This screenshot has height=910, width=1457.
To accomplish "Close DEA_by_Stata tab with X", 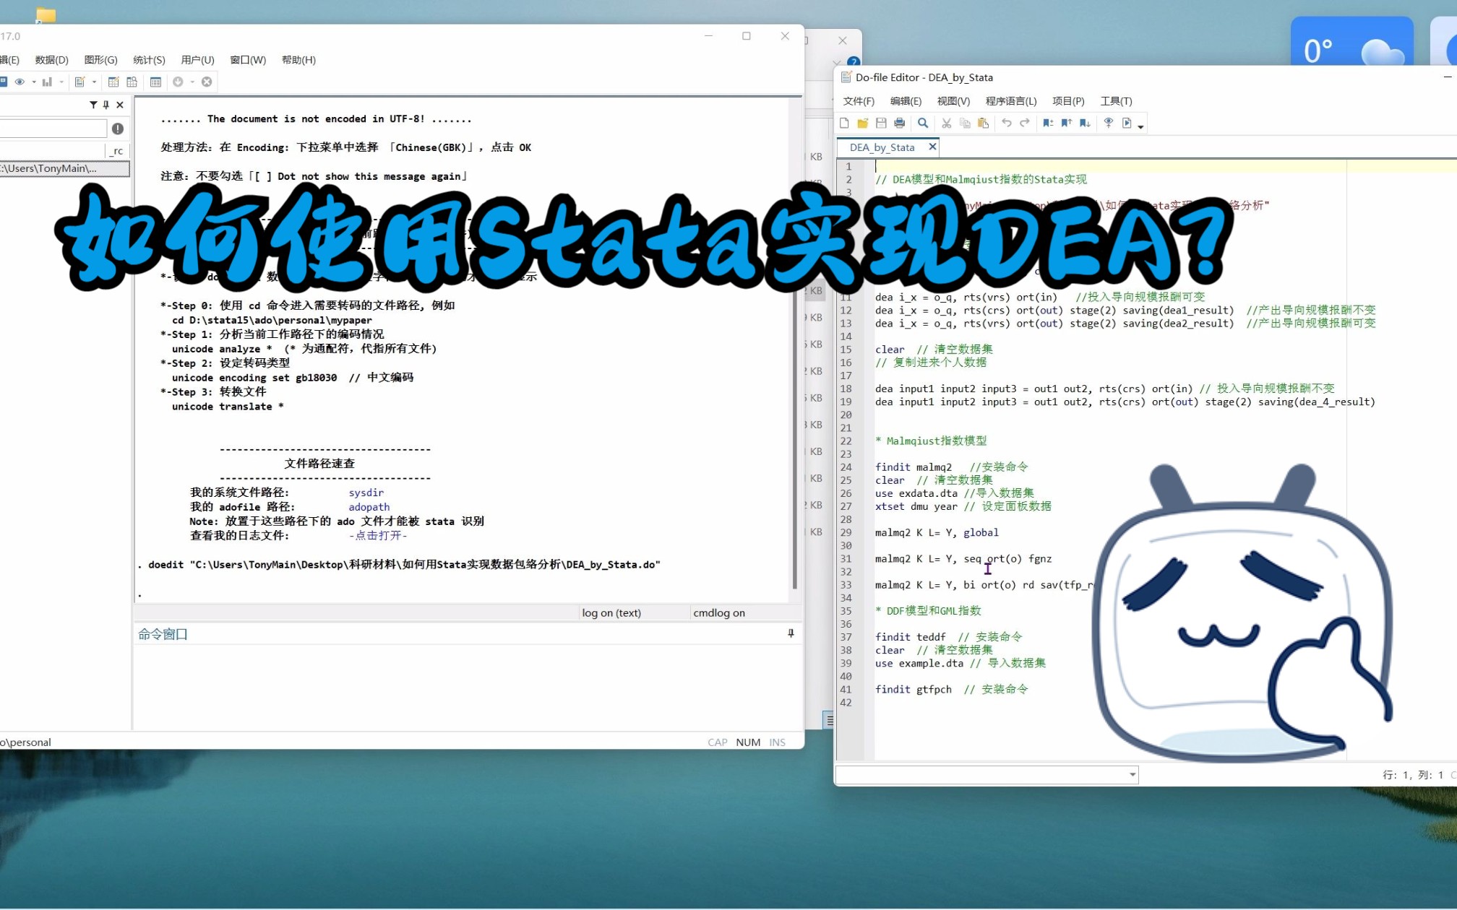I will [x=932, y=147].
